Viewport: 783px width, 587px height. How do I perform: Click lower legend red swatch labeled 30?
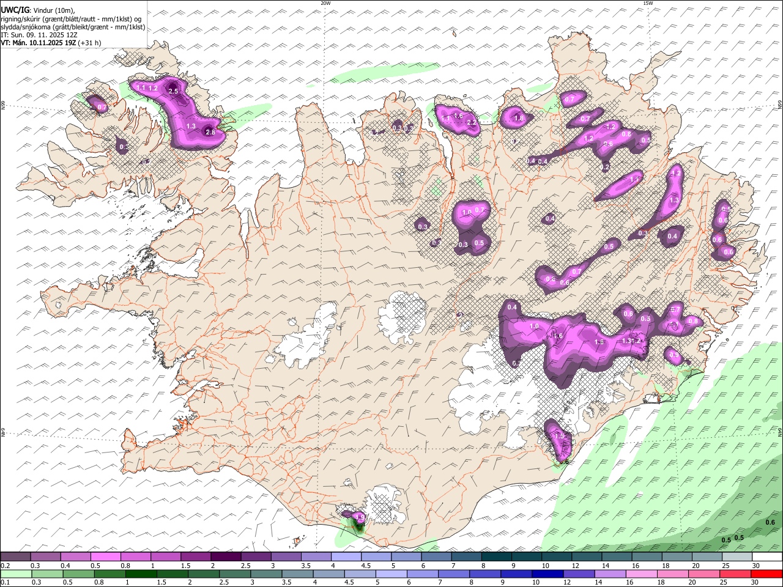[x=766, y=574]
